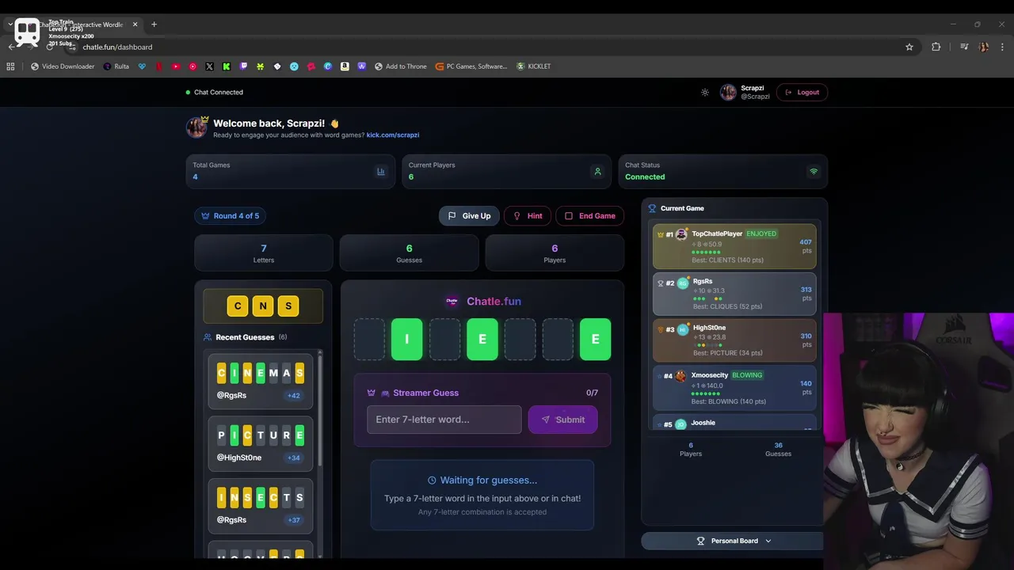Click the 6 Players stat card
The height and width of the screenshot is (570, 1014).
click(x=555, y=253)
